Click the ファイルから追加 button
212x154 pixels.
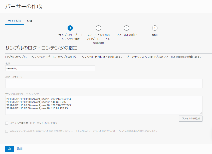point(190,118)
